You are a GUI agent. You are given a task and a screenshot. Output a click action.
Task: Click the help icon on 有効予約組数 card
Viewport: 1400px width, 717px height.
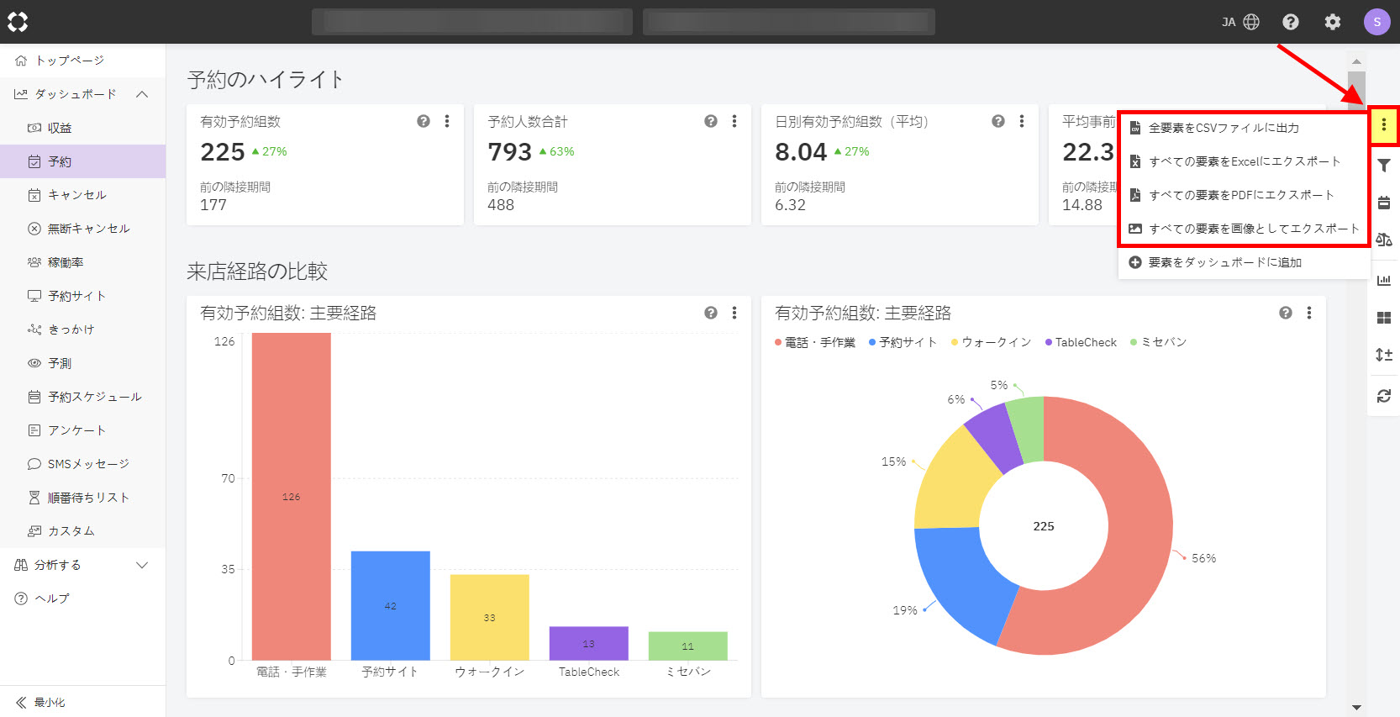tap(424, 121)
